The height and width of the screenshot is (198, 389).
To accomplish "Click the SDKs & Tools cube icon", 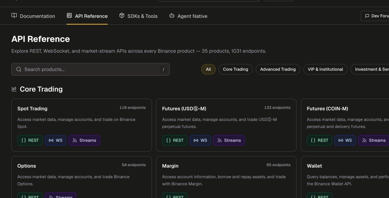I will pos(122,16).
